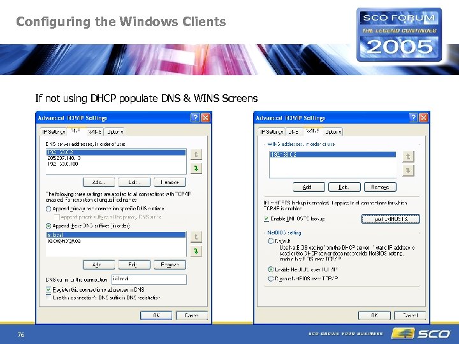
Task: Click DNS suffix for this connection field
Action: coord(149,280)
